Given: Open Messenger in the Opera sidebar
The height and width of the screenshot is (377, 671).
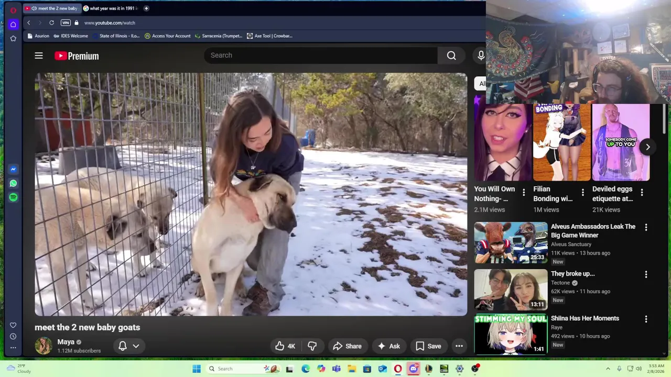Looking at the screenshot, I should [13, 169].
